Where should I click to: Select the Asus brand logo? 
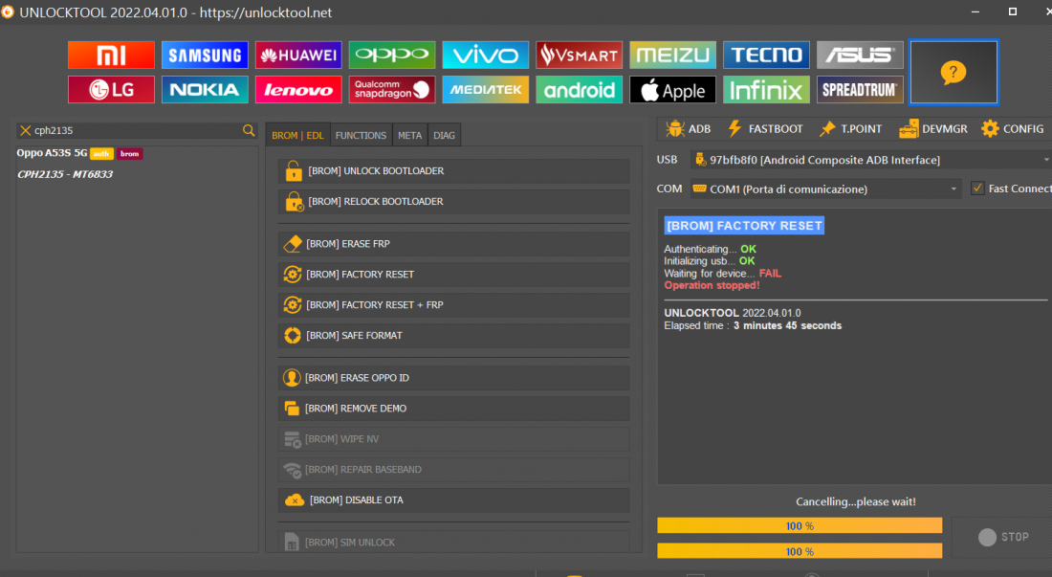coord(860,55)
